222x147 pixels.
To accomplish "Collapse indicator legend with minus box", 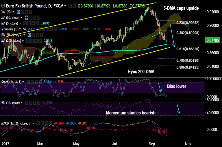I will [3, 6].
